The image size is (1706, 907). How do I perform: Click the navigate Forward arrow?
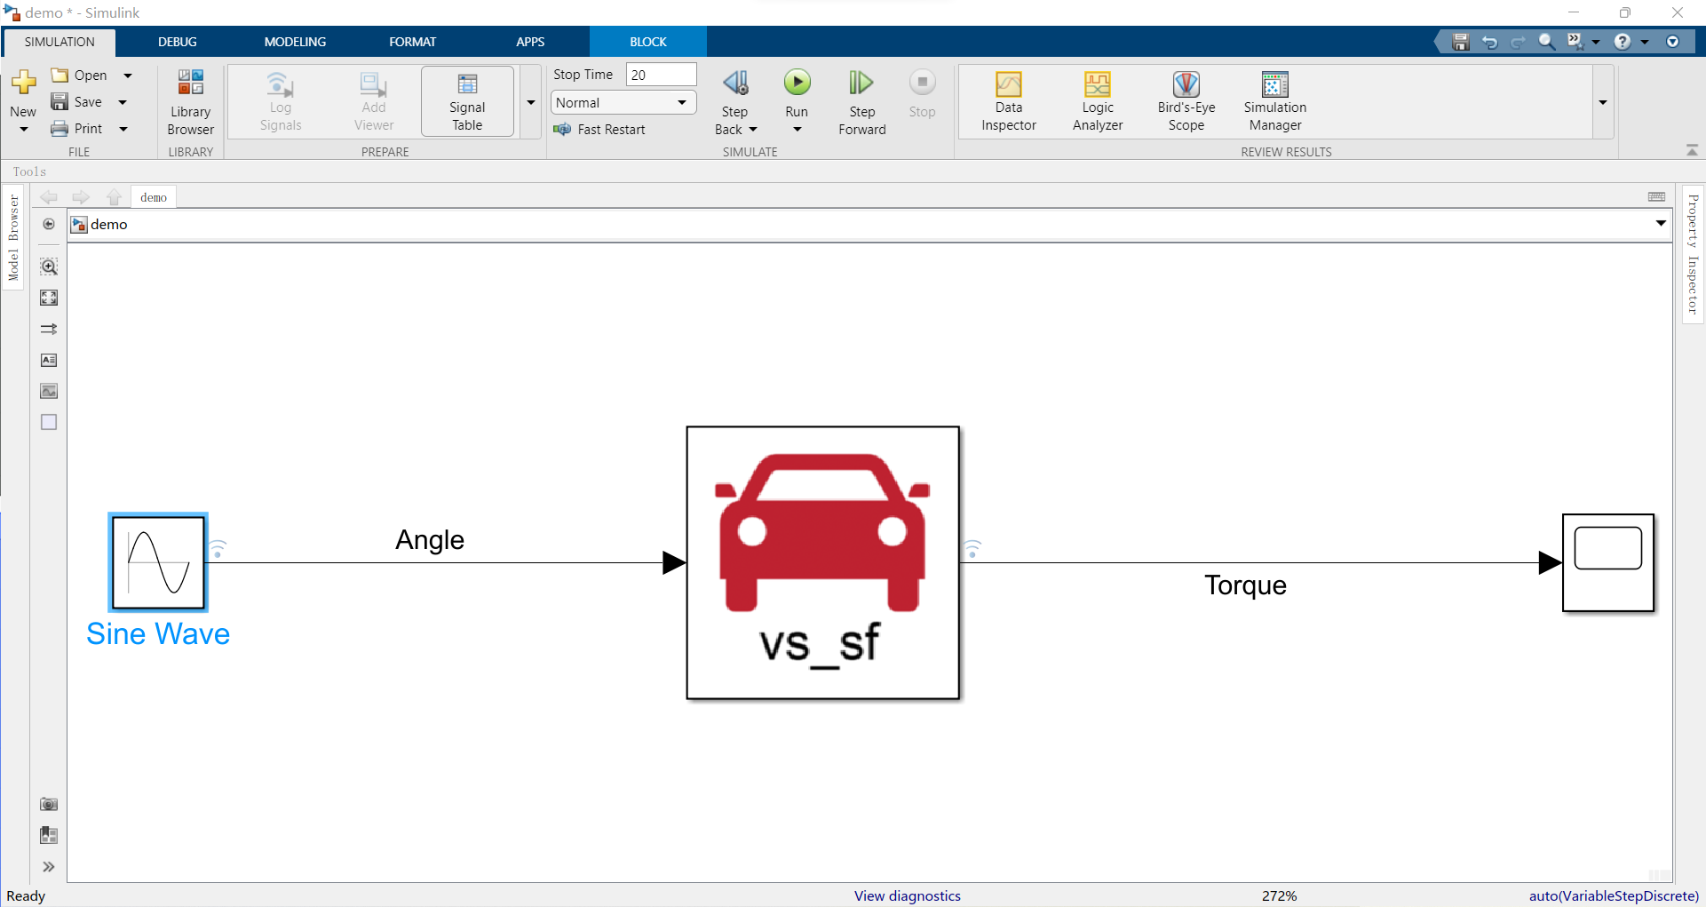pyautogui.click(x=81, y=197)
